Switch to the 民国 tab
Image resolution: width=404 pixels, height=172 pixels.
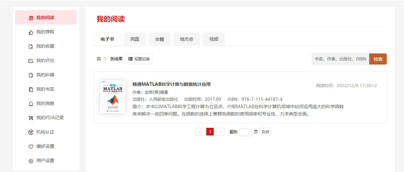[135, 39]
